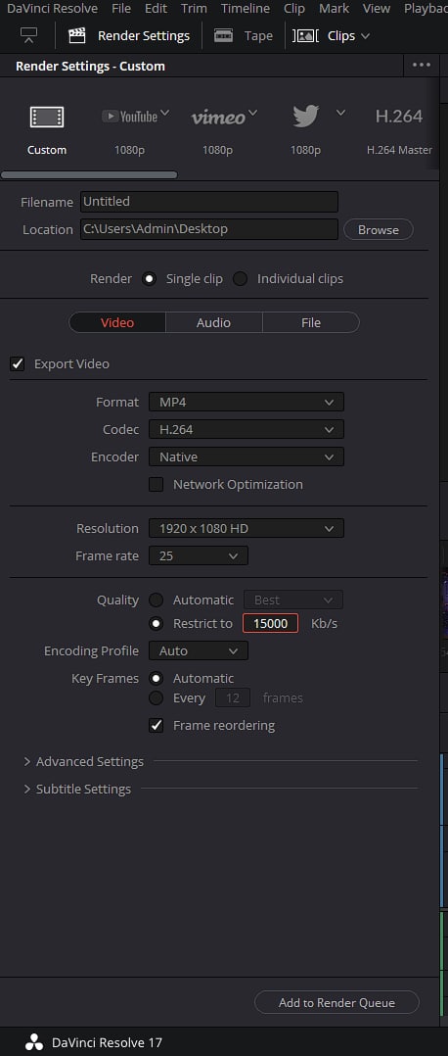The height and width of the screenshot is (1056, 448).
Task: Open the Frame rate dropdown showing 25
Action: click(x=199, y=555)
